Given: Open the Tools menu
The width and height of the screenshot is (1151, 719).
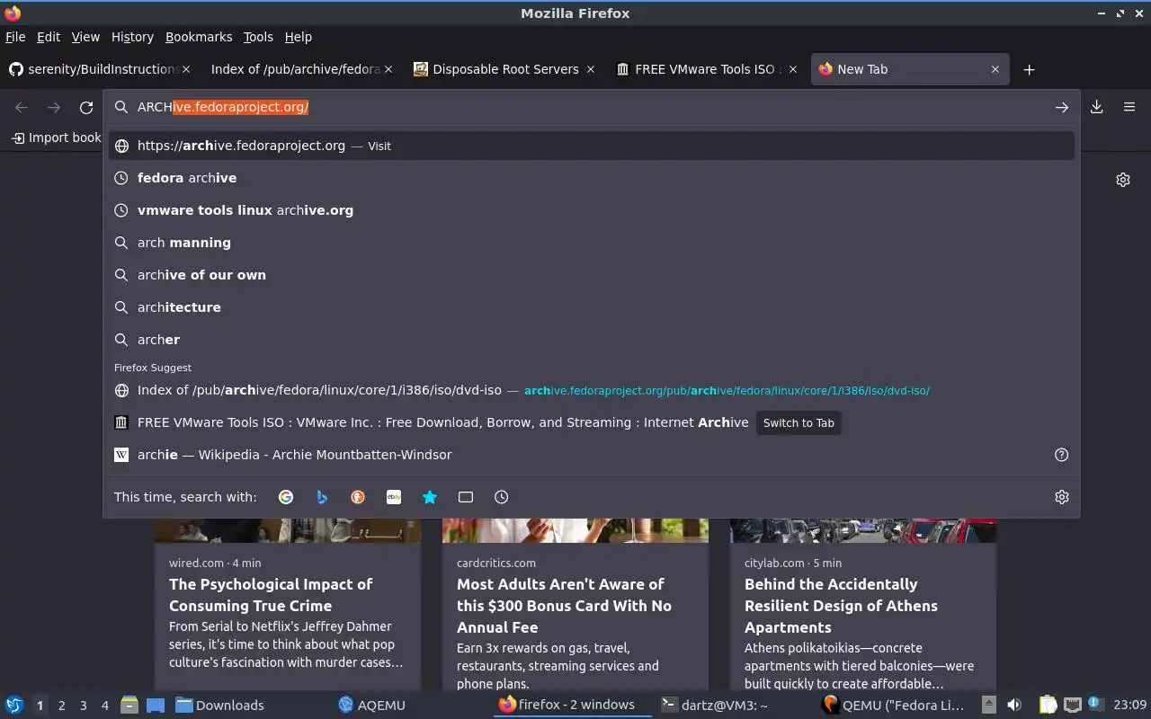Looking at the screenshot, I should coord(258,37).
